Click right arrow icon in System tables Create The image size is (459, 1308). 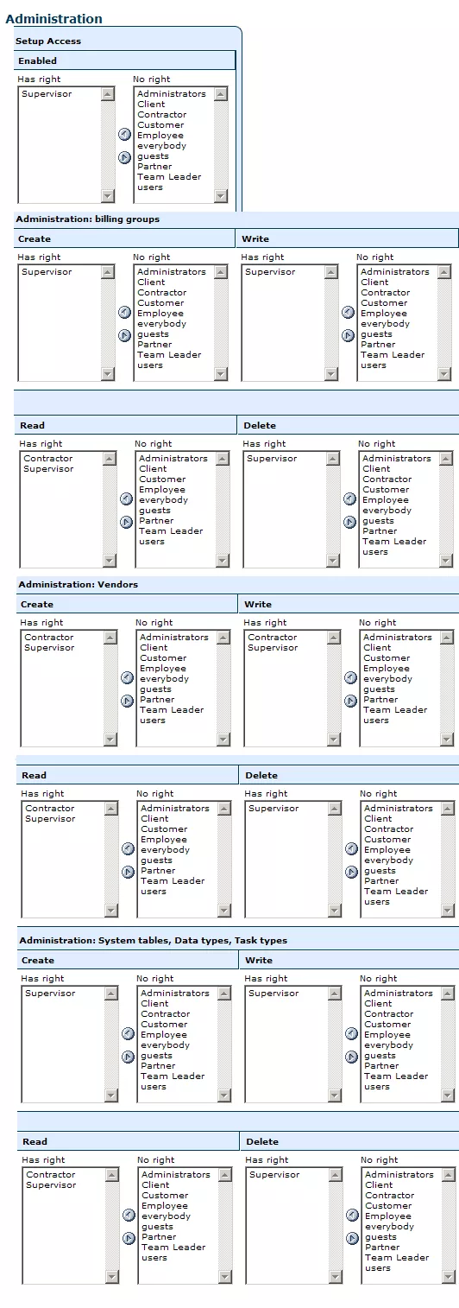[x=128, y=1057]
